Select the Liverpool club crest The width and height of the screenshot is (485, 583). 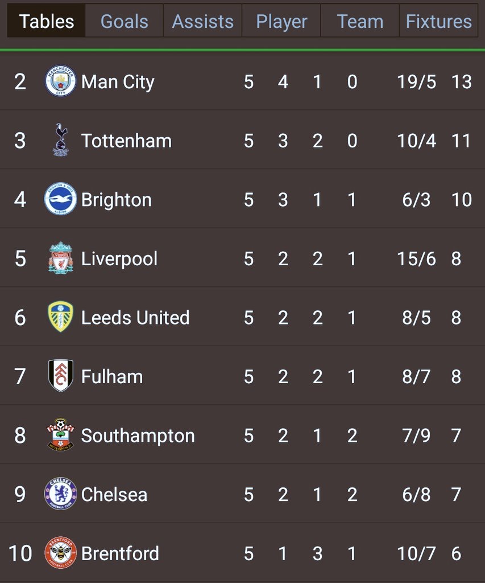60,258
